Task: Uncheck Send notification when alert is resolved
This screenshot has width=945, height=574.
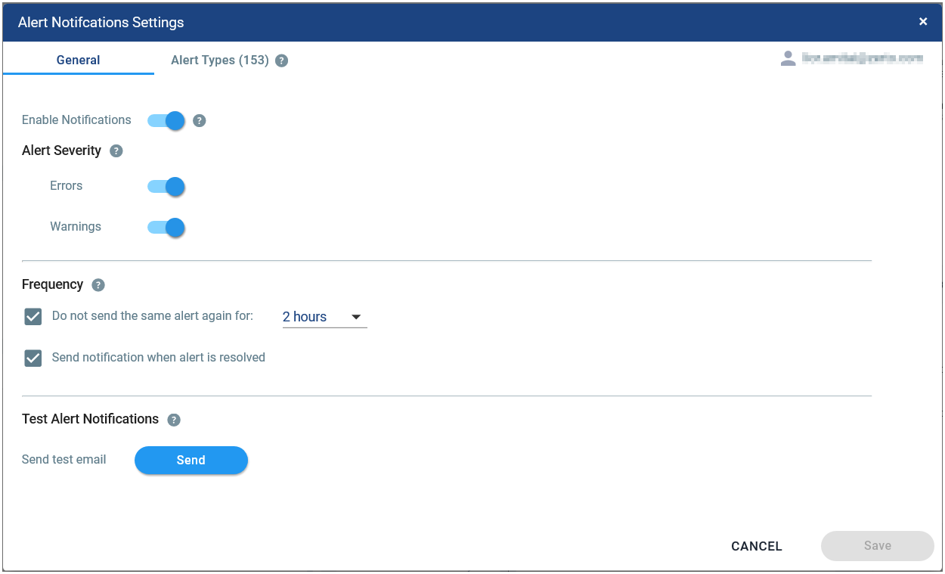Action: (33, 358)
